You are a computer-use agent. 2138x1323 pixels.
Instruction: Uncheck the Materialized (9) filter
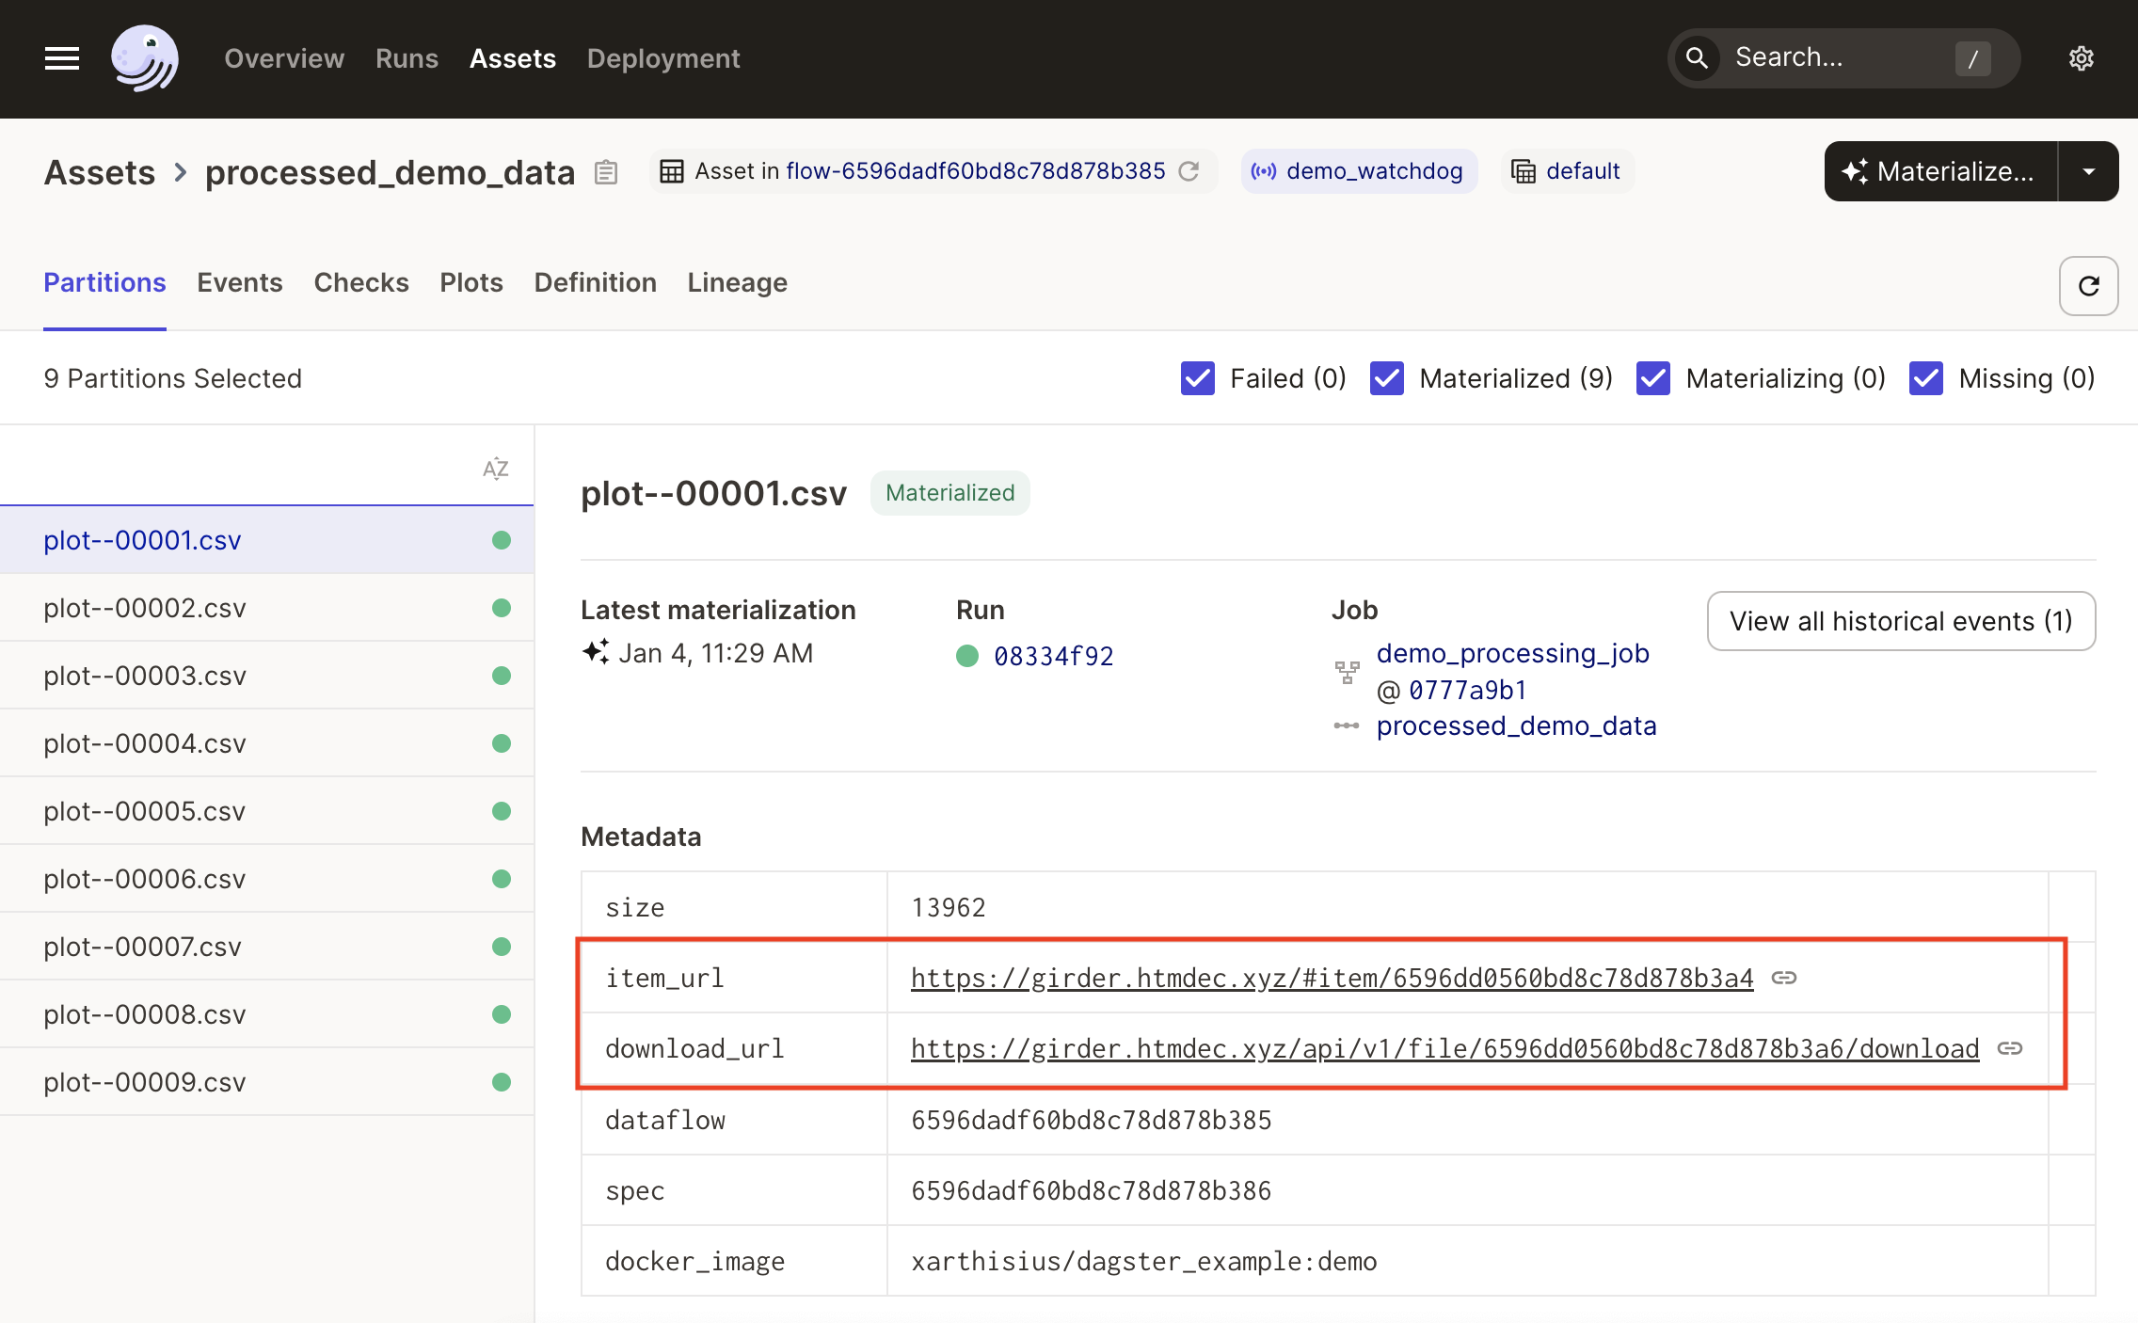(x=1387, y=378)
